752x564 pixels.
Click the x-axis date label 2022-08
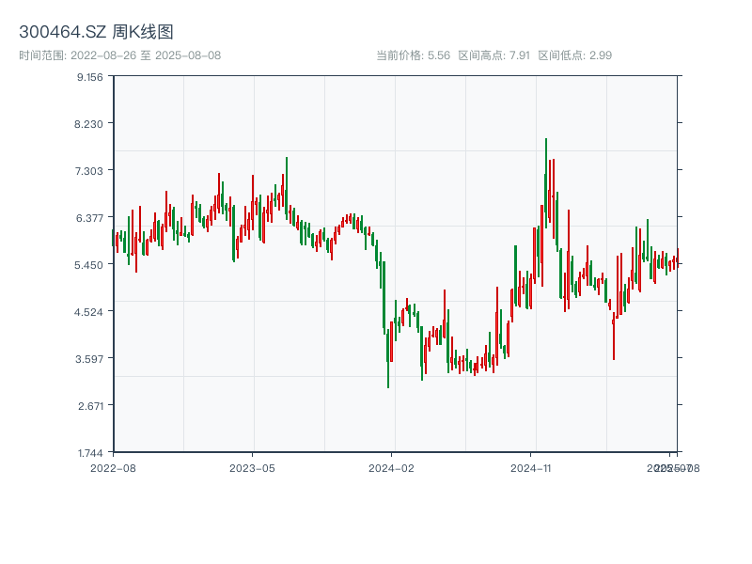pos(113,468)
